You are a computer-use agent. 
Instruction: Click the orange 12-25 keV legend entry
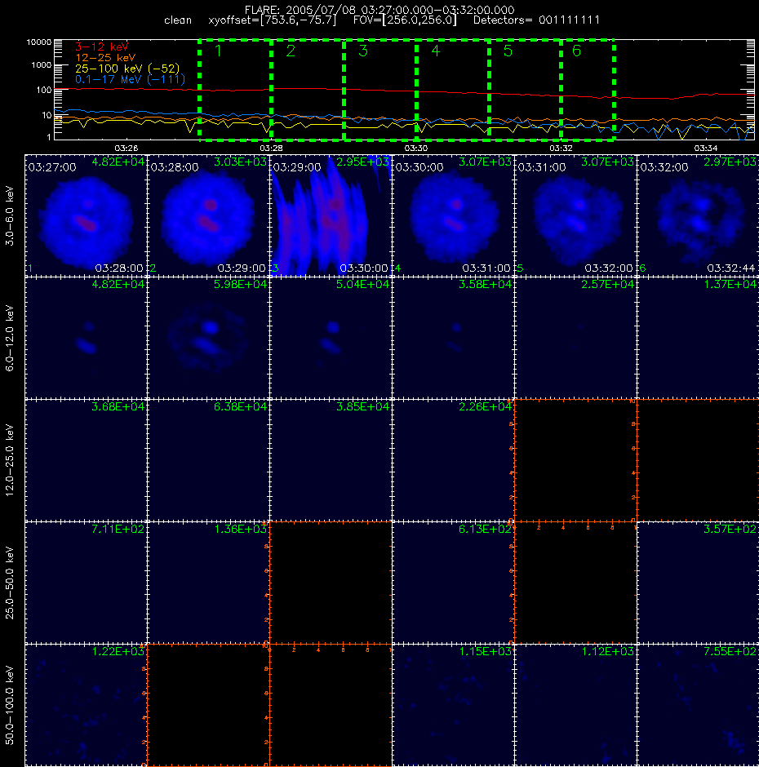pyautogui.click(x=105, y=58)
